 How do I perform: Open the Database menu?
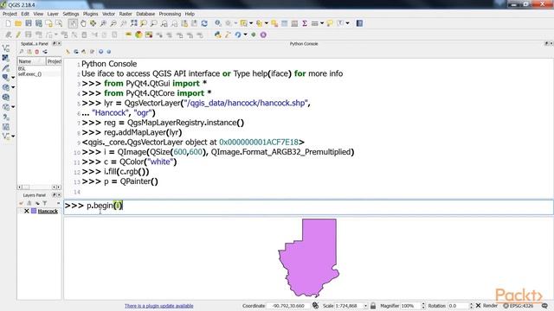point(145,14)
